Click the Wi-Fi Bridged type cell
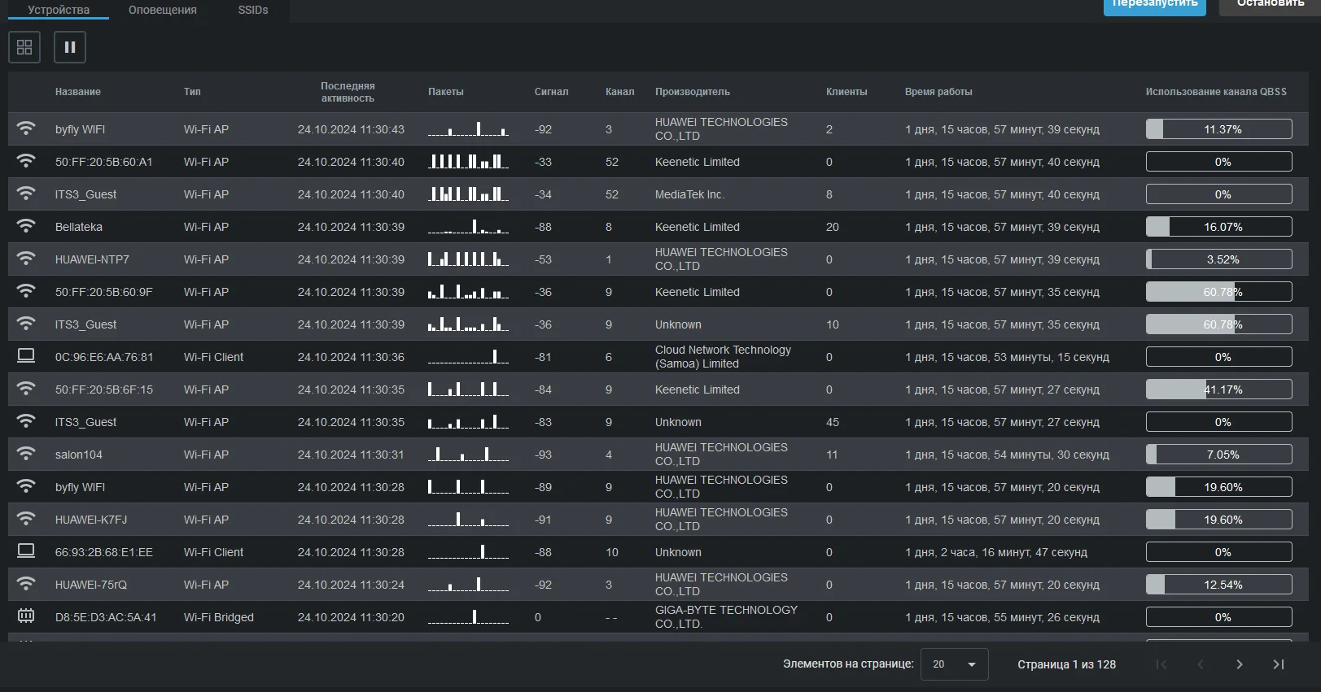Screen dimensions: 1321x692 tap(218, 617)
